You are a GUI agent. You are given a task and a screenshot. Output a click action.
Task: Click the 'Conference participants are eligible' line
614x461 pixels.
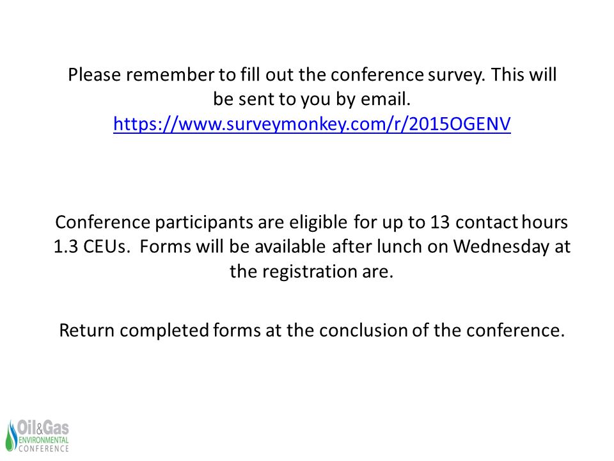311,222
